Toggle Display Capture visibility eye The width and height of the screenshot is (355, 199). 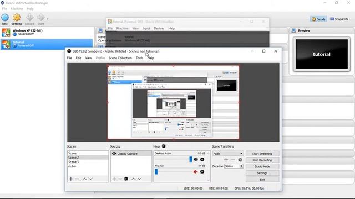tap(114, 154)
